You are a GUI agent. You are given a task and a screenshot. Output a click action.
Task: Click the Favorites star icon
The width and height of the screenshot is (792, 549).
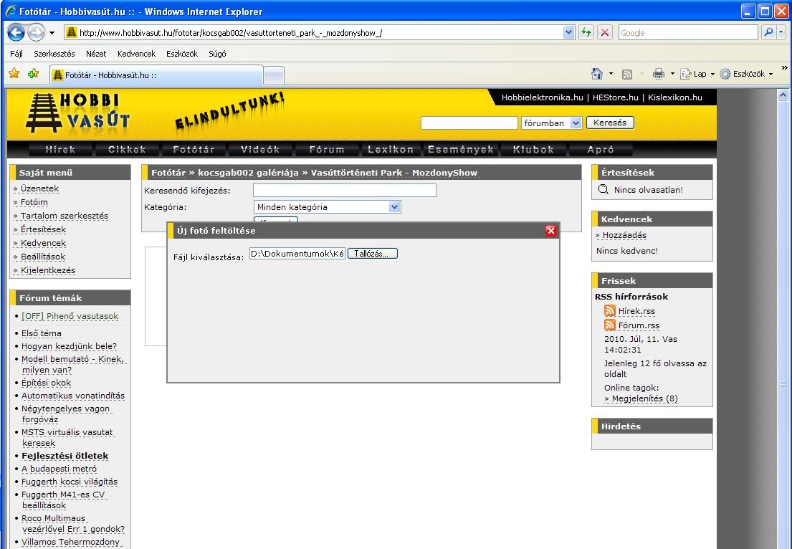tap(14, 74)
